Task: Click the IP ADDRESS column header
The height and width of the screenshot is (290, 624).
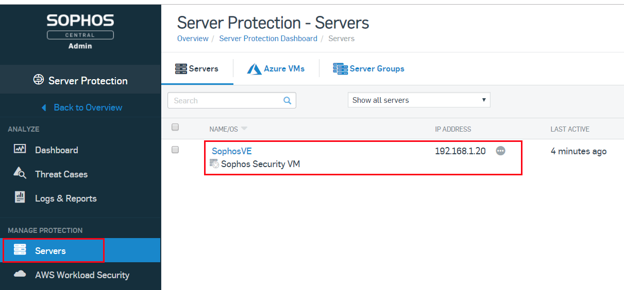Action: 453,129
